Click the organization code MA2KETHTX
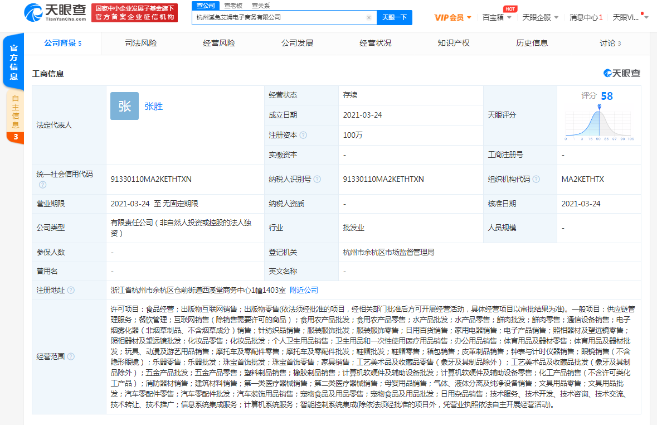The width and height of the screenshot is (657, 425). 582,179
